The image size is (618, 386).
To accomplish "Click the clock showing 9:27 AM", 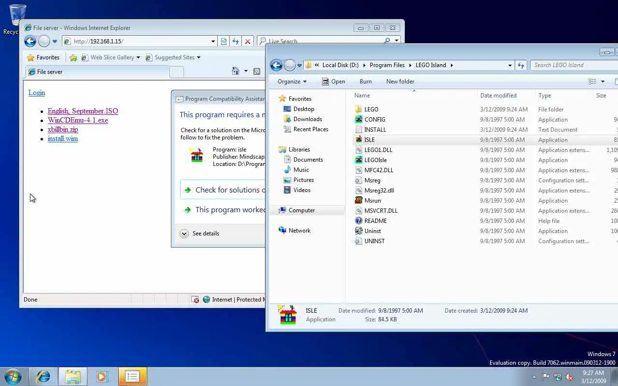I will 593,373.
